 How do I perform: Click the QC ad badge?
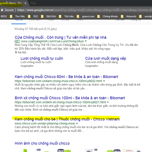17,41
